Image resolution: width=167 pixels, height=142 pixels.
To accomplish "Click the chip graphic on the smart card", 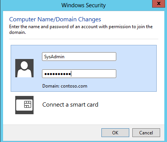I will tap(27, 104).
